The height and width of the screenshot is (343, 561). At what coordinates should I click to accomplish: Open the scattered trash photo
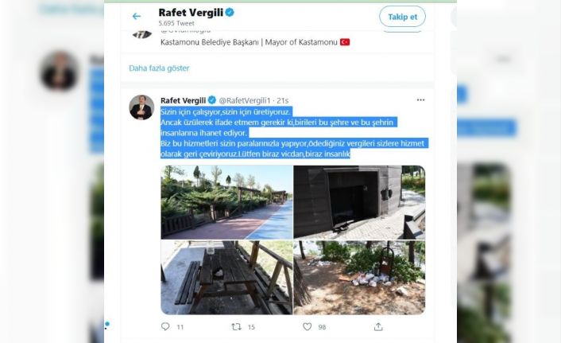(359, 278)
